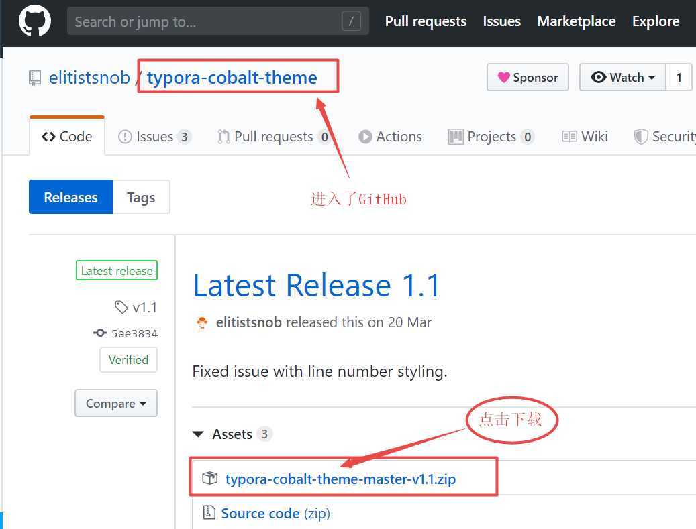Screen dimensions: 696x529
Task: Select the Releases button
Action: [x=71, y=197]
